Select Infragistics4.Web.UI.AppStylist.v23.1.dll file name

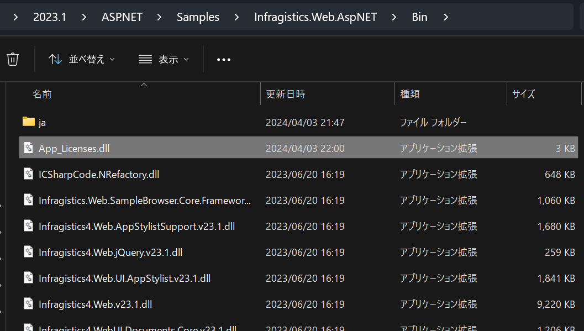pyautogui.click(x=124, y=279)
